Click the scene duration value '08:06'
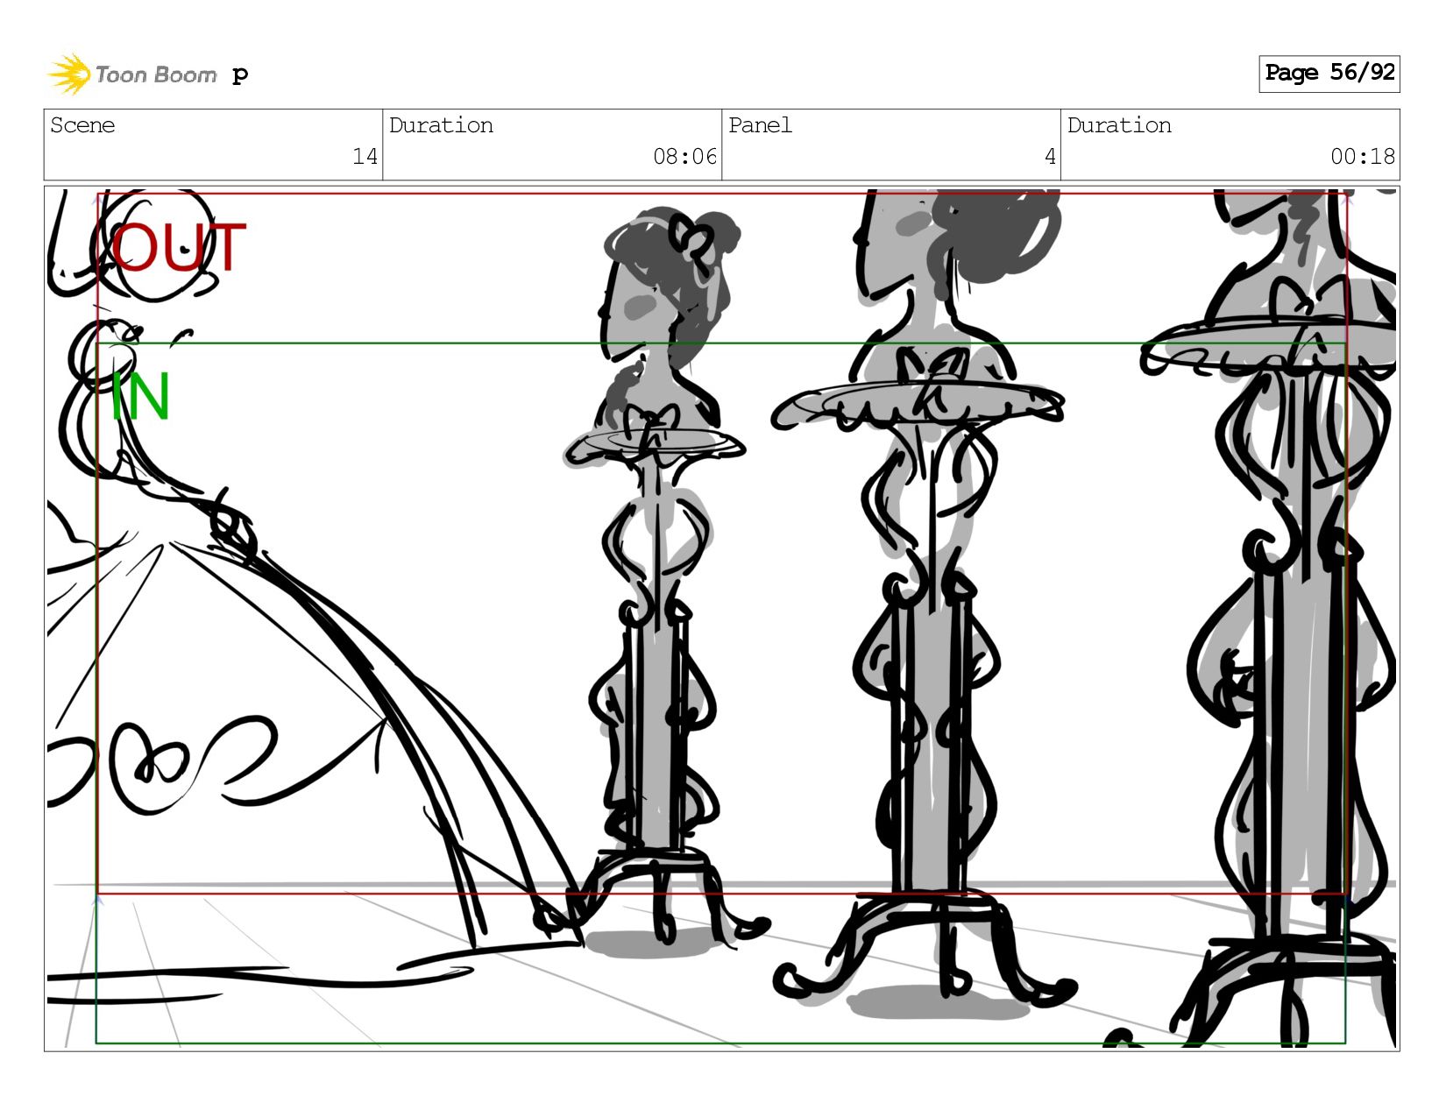This screenshot has height=1117, width=1446. pos(684,157)
